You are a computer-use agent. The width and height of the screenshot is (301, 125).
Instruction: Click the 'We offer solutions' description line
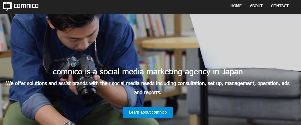click(148, 84)
